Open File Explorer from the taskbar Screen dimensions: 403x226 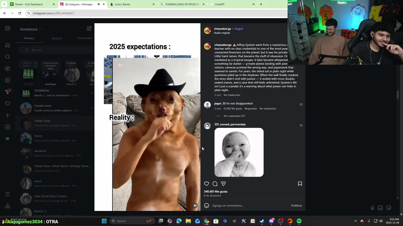pyautogui.click(x=188, y=221)
